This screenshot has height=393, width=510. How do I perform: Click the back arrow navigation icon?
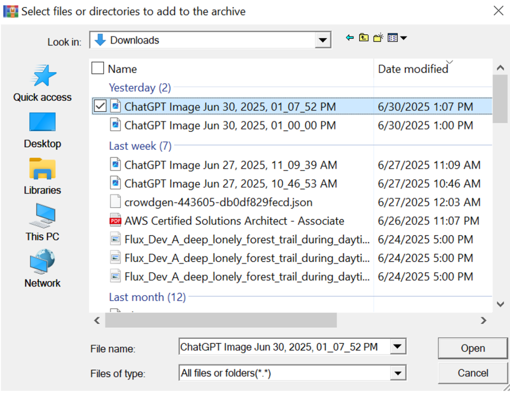click(x=350, y=38)
